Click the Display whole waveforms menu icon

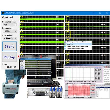(x=65, y=42)
